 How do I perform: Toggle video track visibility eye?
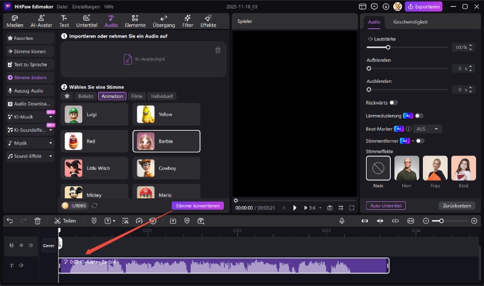click(x=21, y=245)
